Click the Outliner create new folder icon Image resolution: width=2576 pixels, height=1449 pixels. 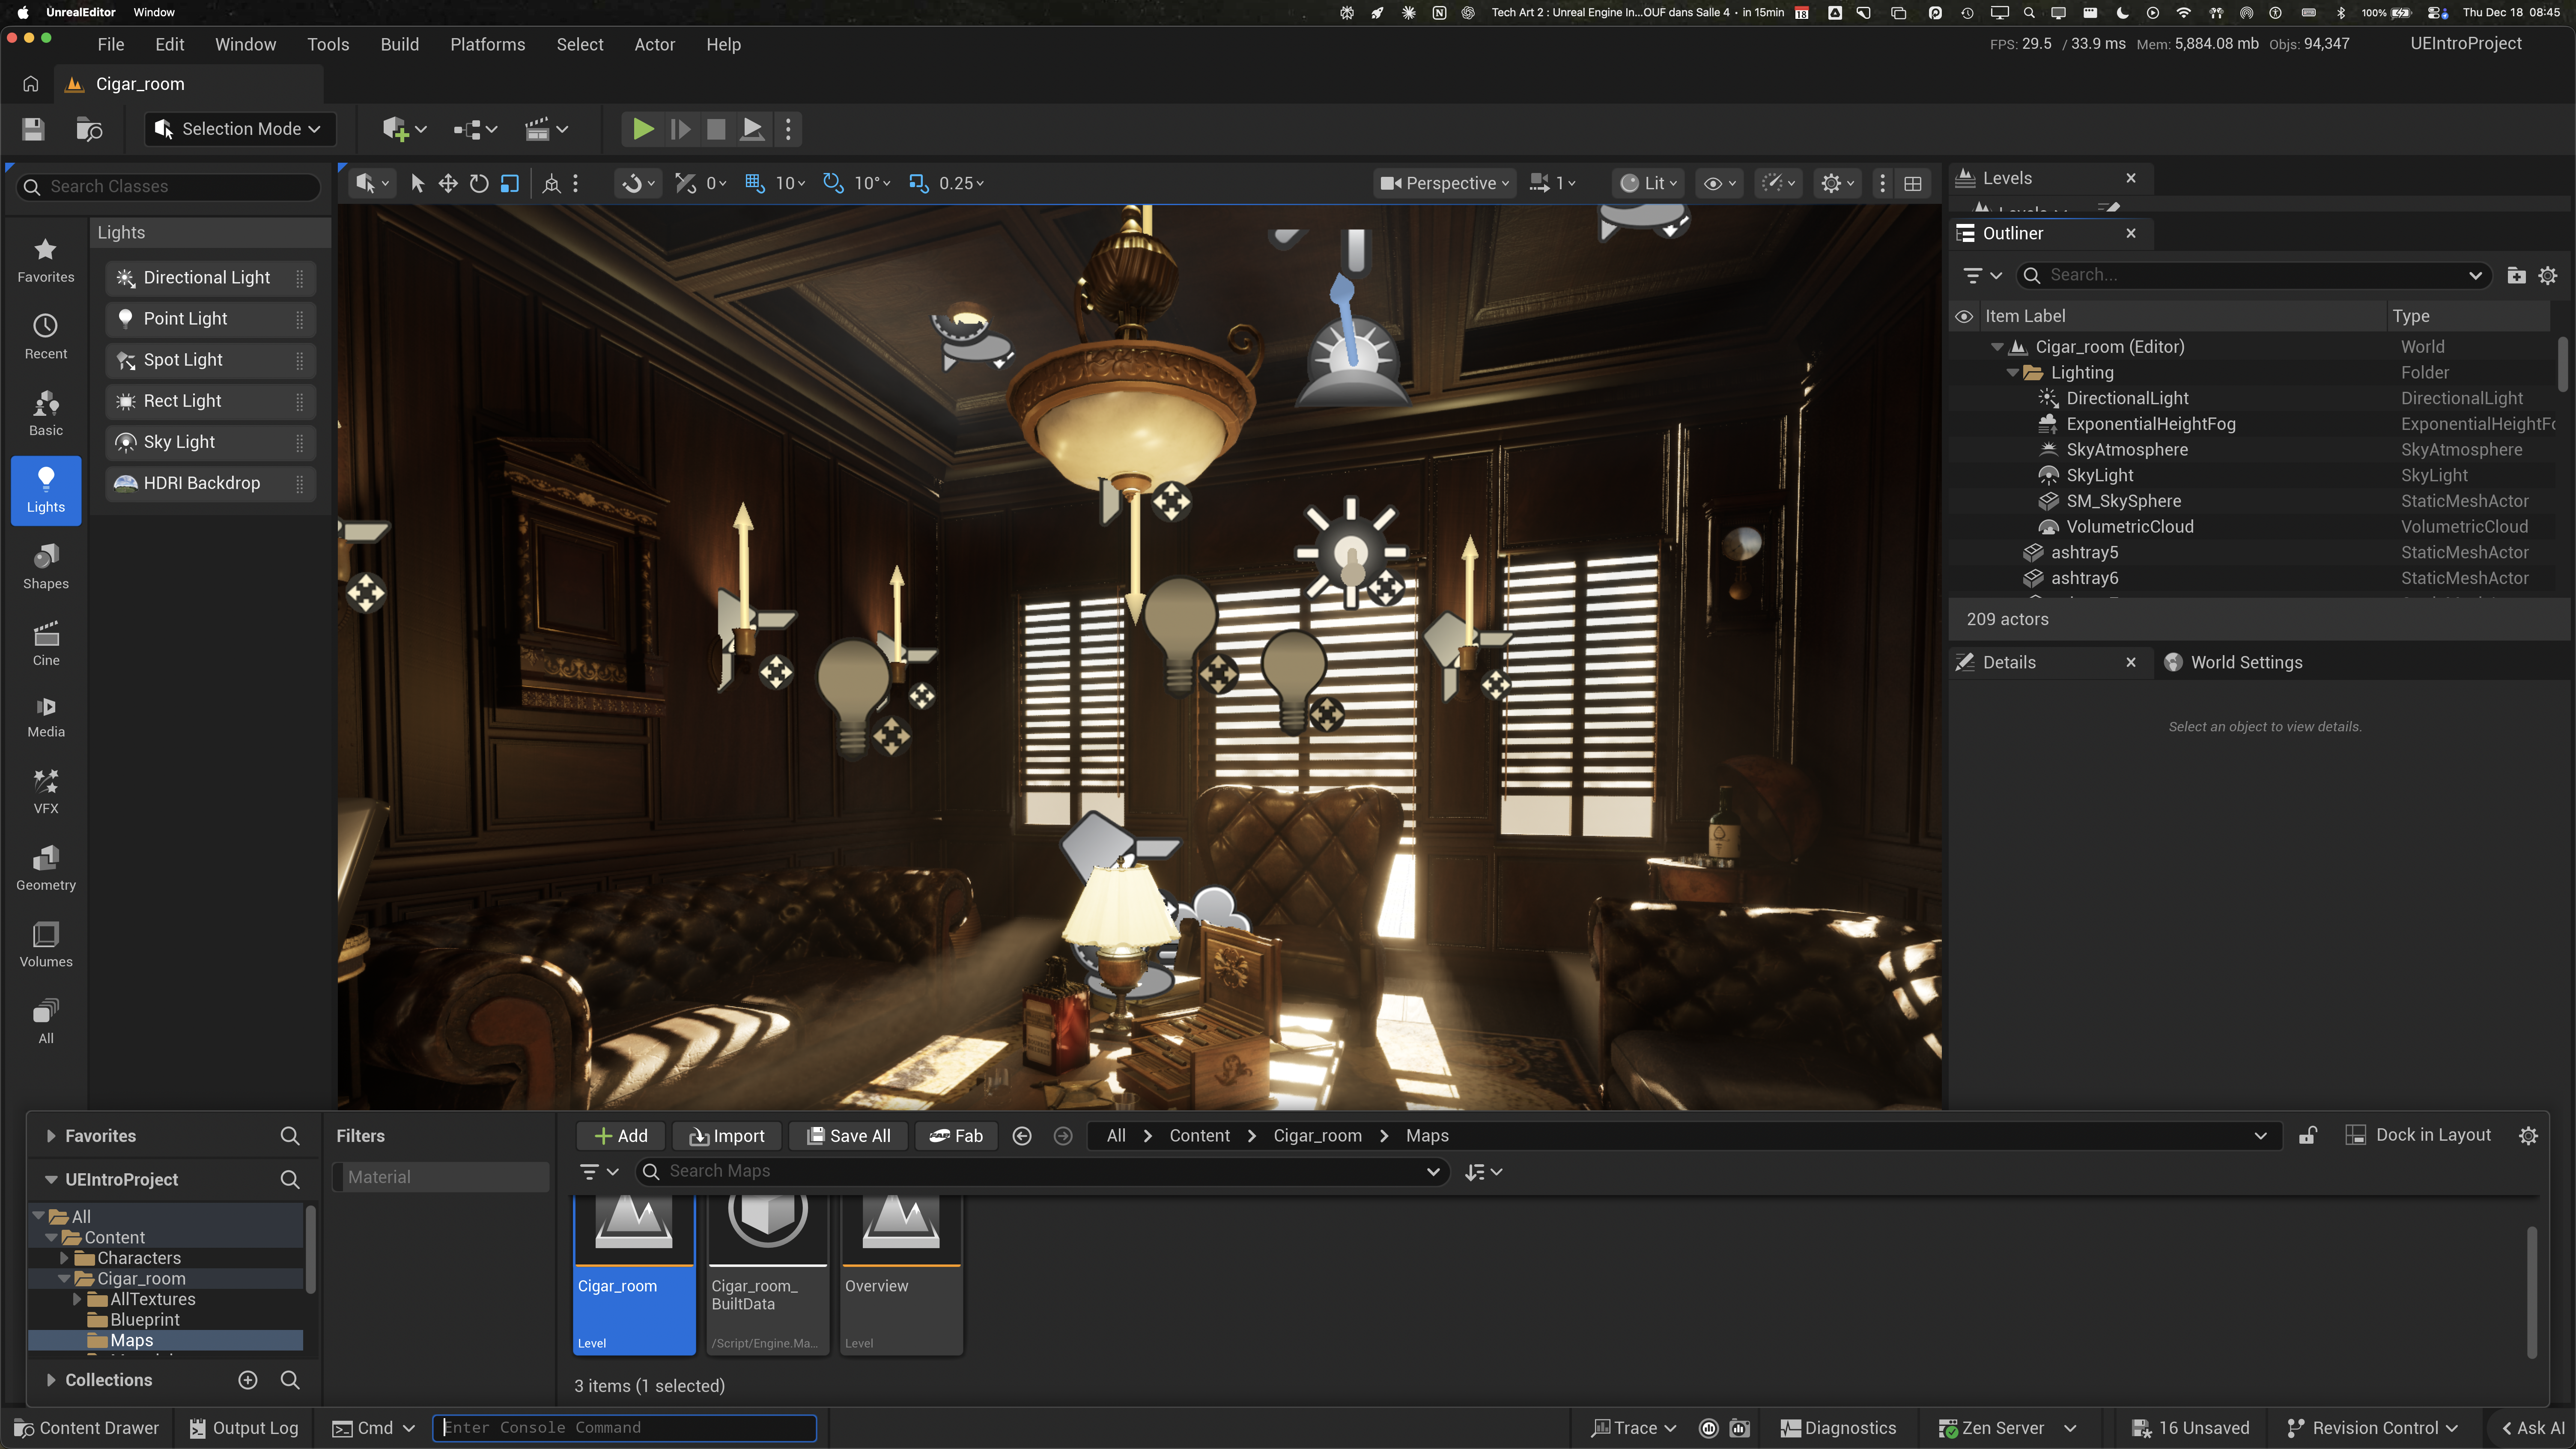pyautogui.click(x=2517, y=275)
